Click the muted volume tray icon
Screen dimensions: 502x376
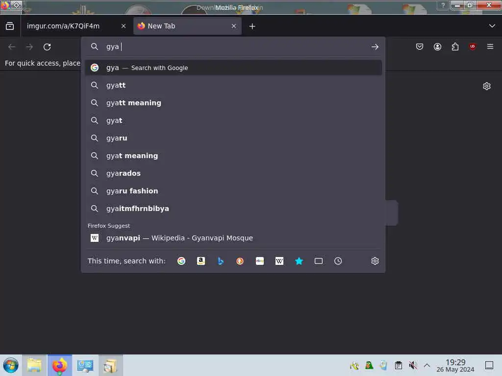[x=413, y=365]
